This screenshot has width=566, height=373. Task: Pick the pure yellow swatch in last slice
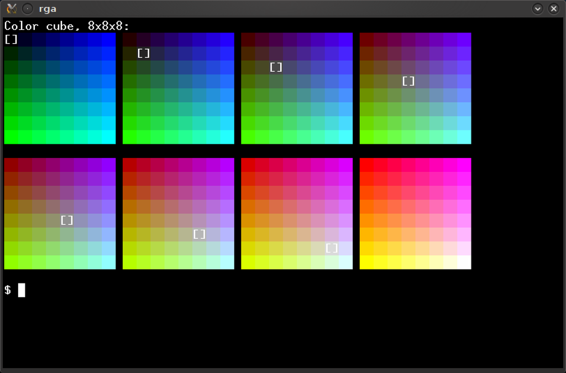coord(367,262)
